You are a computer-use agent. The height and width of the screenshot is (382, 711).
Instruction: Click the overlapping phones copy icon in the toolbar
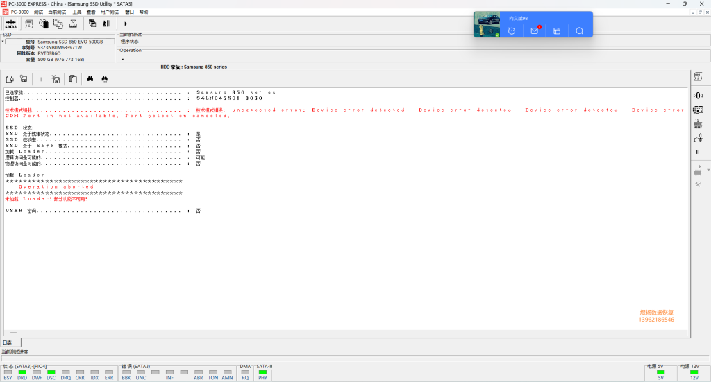(x=58, y=24)
